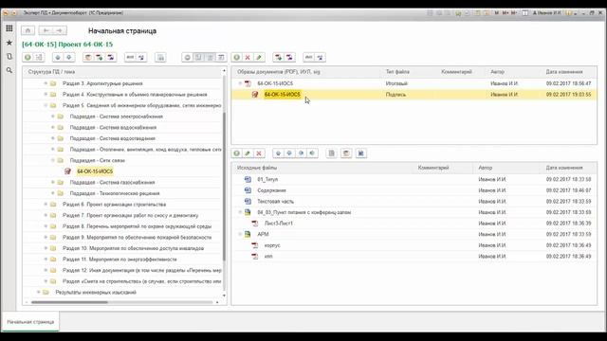Select source file 01_Титул
The width and height of the screenshot is (607, 341).
[x=267, y=179]
